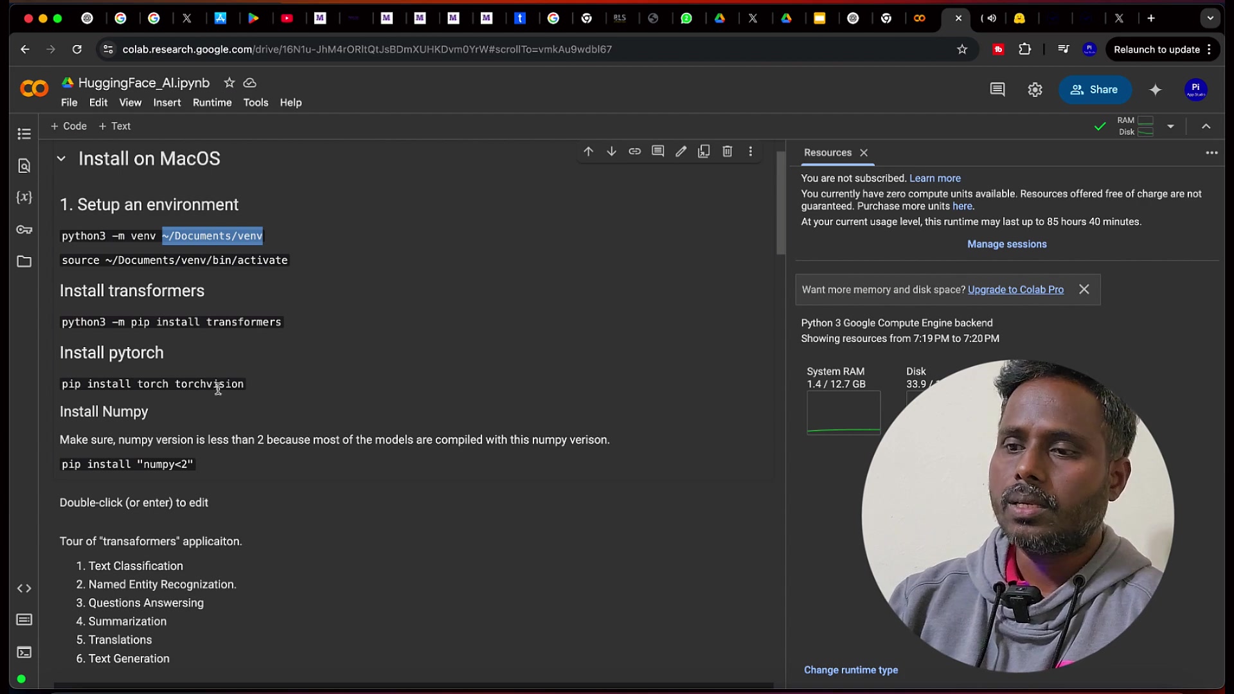1234x694 pixels.
Task: Click the notebook vertical scrollbar
Action: coord(780,203)
